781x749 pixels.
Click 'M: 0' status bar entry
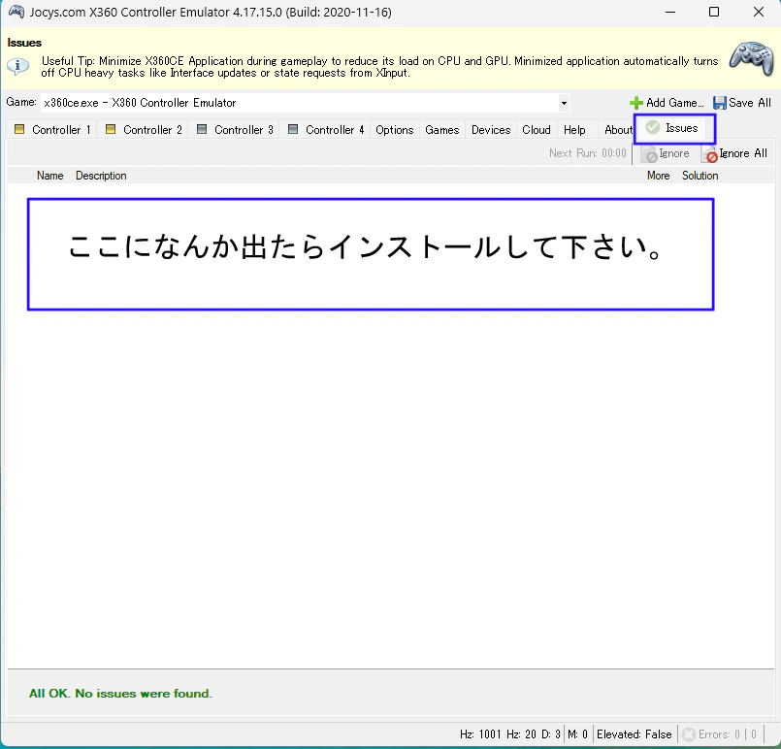tap(578, 734)
